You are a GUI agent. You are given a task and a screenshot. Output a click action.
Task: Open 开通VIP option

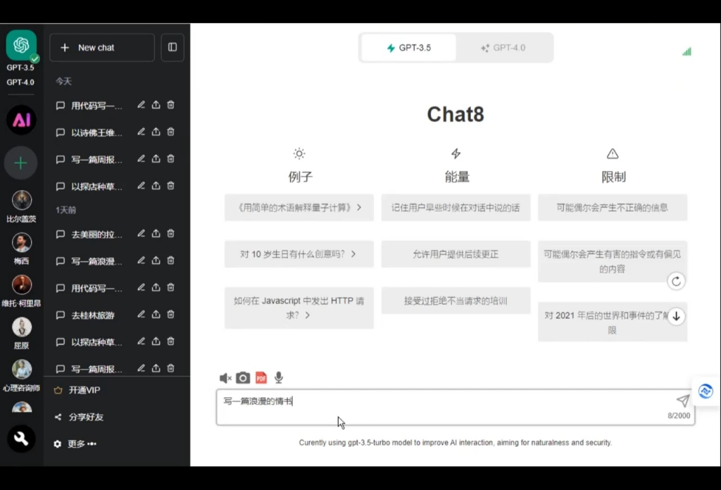tap(77, 390)
